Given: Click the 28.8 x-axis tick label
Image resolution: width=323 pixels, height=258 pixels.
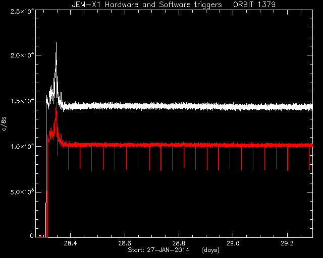Looking at the screenshot, I should [x=179, y=243].
